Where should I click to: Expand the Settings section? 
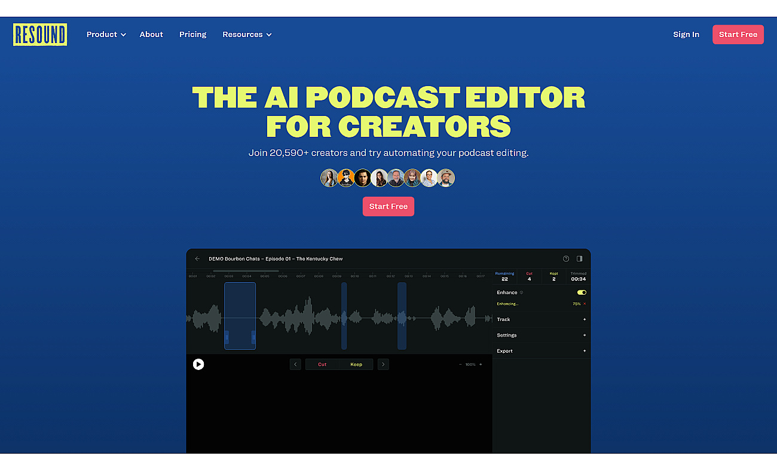[542, 335]
